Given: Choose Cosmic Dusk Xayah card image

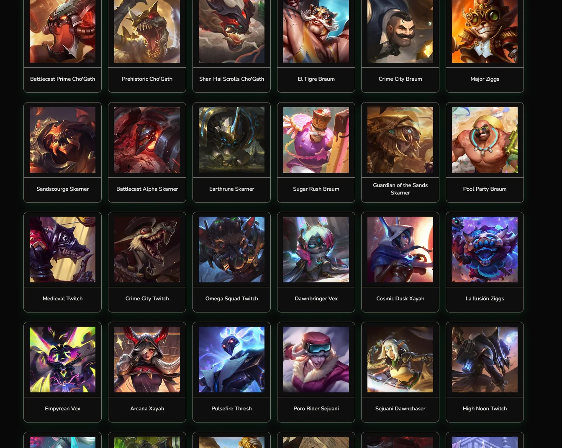Looking at the screenshot, I should tap(400, 249).
